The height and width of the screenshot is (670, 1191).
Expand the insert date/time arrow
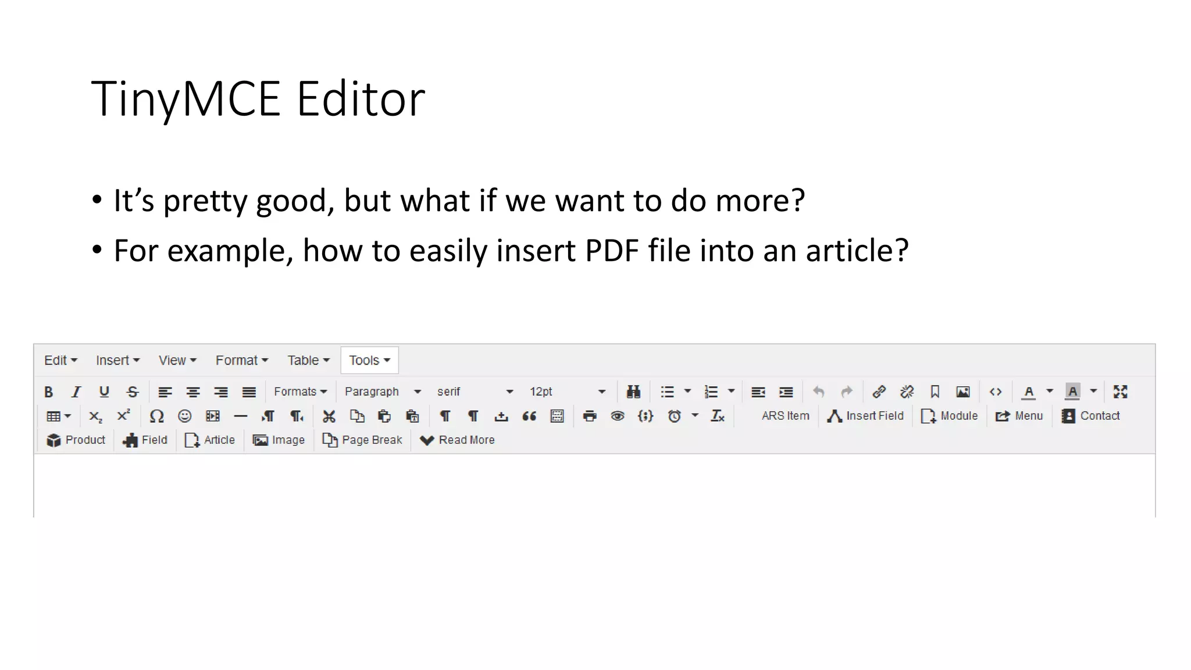(695, 415)
